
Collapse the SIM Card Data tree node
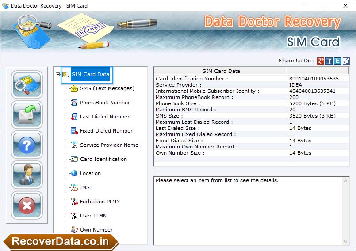(x=57, y=74)
